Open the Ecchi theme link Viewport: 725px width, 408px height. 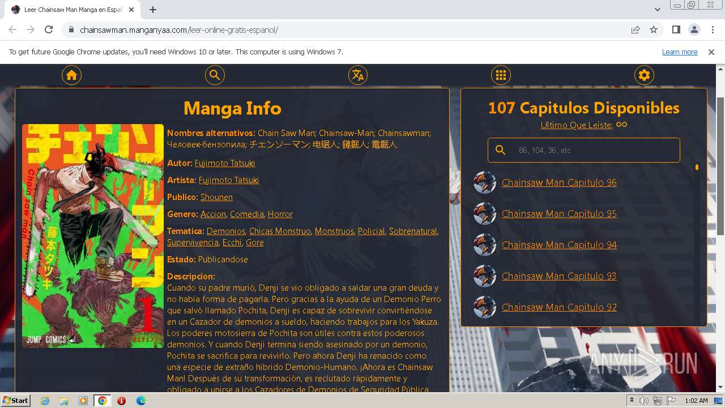pos(232,242)
